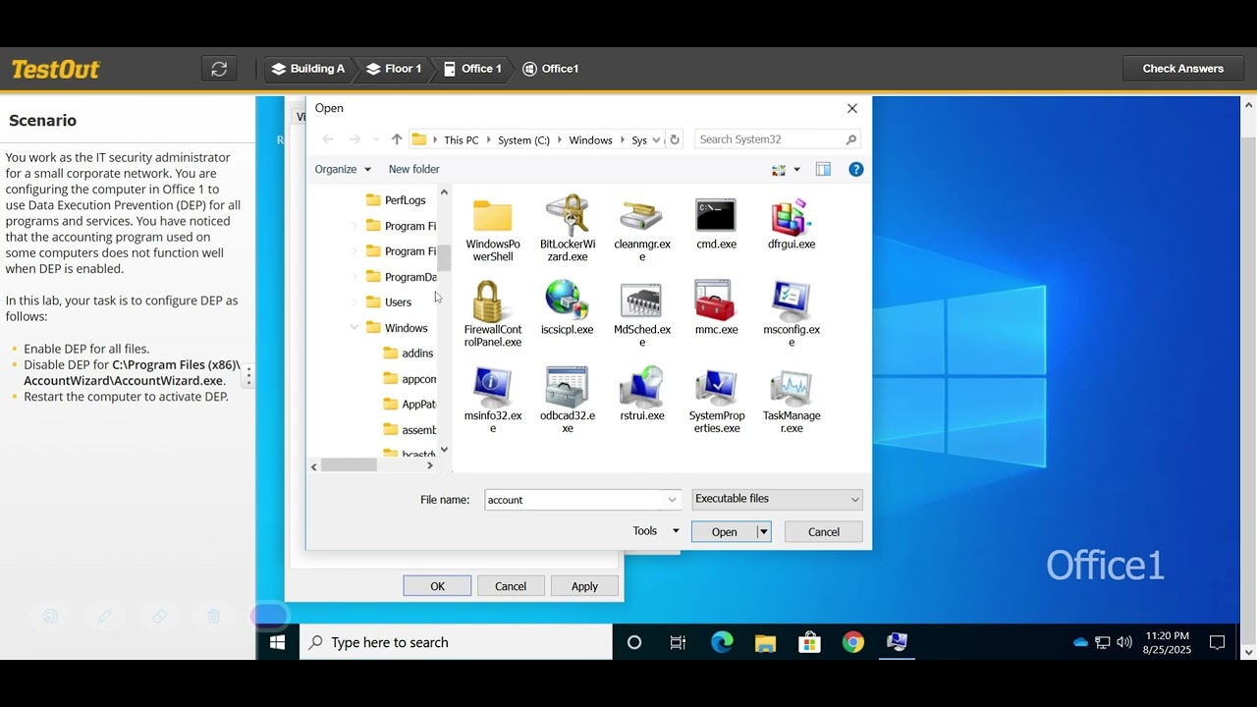Select iscsicpl.exe file icon
This screenshot has width=1257, height=707.
click(x=567, y=301)
